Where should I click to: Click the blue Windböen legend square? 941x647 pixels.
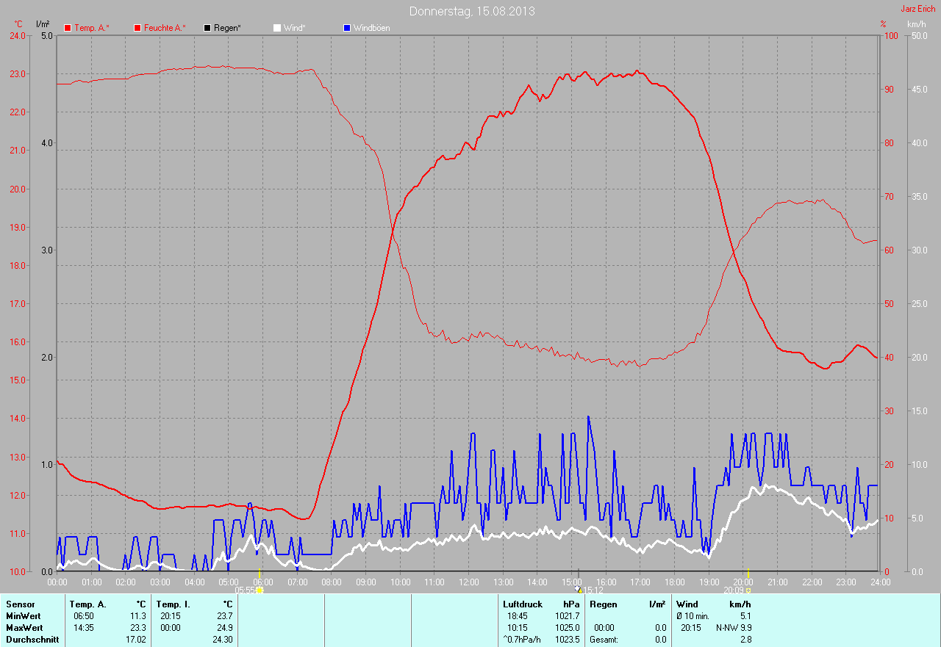pos(347,28)
